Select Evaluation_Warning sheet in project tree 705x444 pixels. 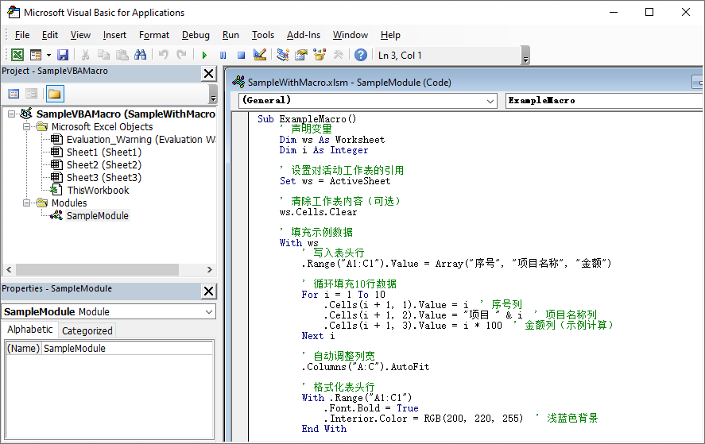pyautogui.click(x=141, y=140)
